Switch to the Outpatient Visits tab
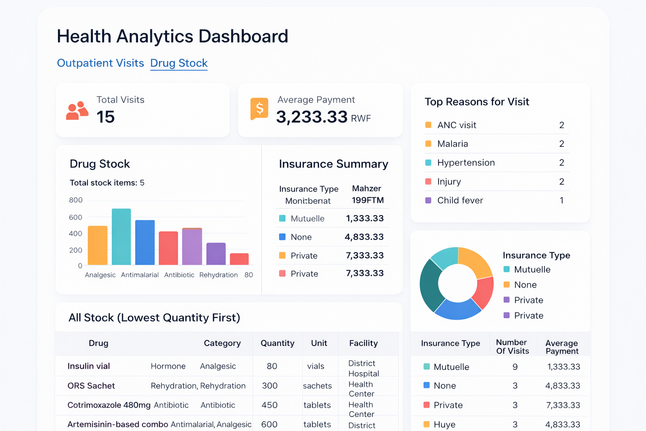Screen dimensions: 646x431 (x=101, y=63)
